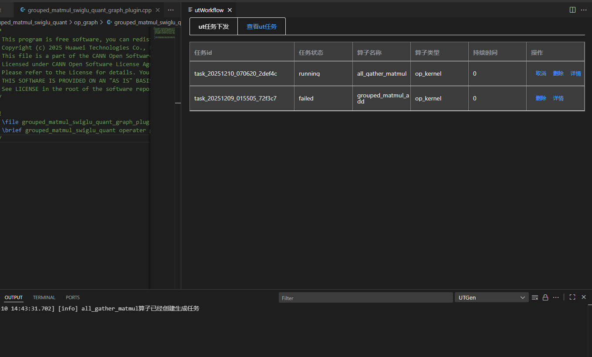Maximize the bottom panel size
The width and height of the screenshot is (592, 357).
point(572,297)
